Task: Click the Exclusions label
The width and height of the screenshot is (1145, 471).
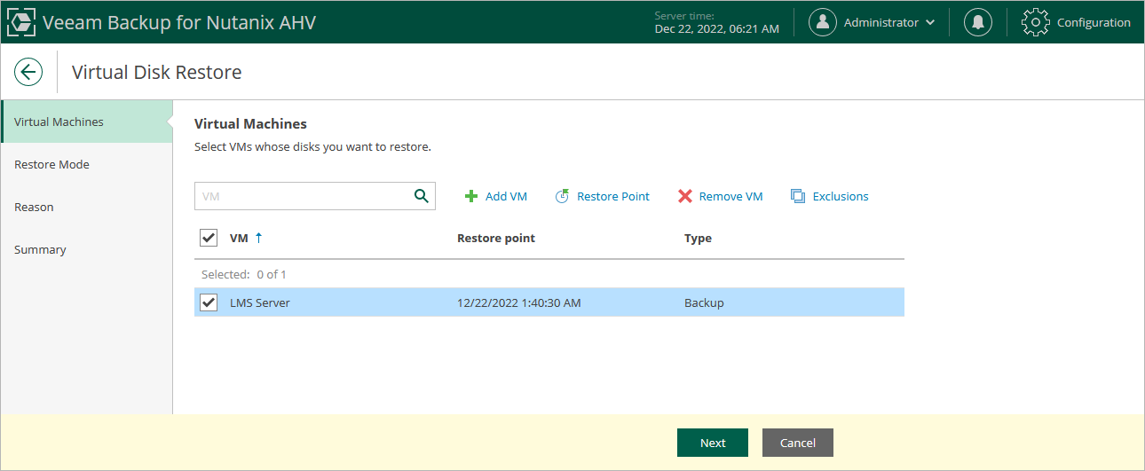Action: pos(841,196)
